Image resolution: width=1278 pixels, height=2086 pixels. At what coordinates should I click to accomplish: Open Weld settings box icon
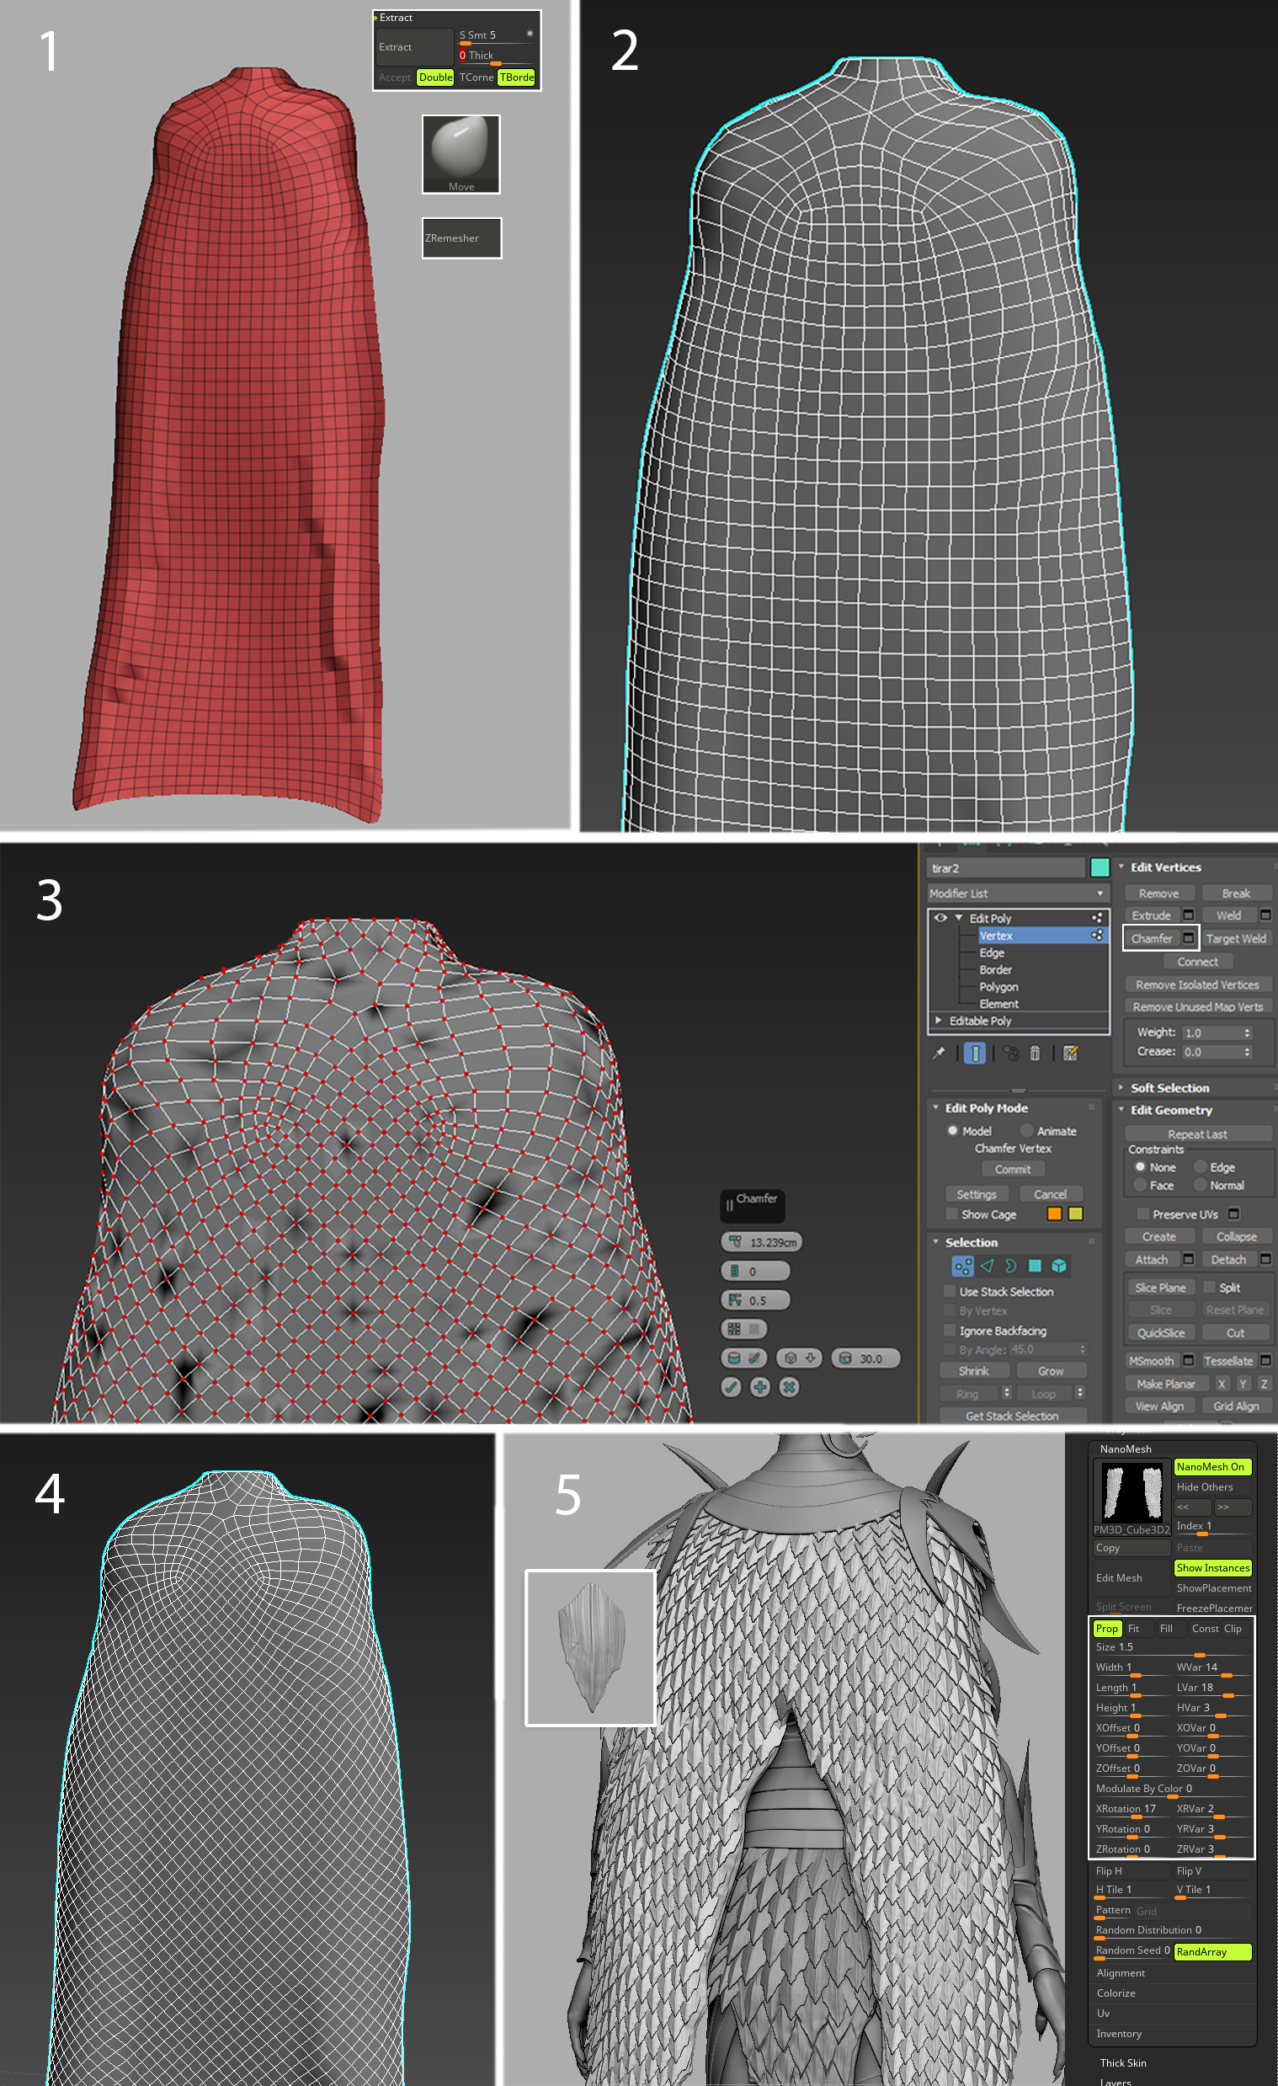1265,915
